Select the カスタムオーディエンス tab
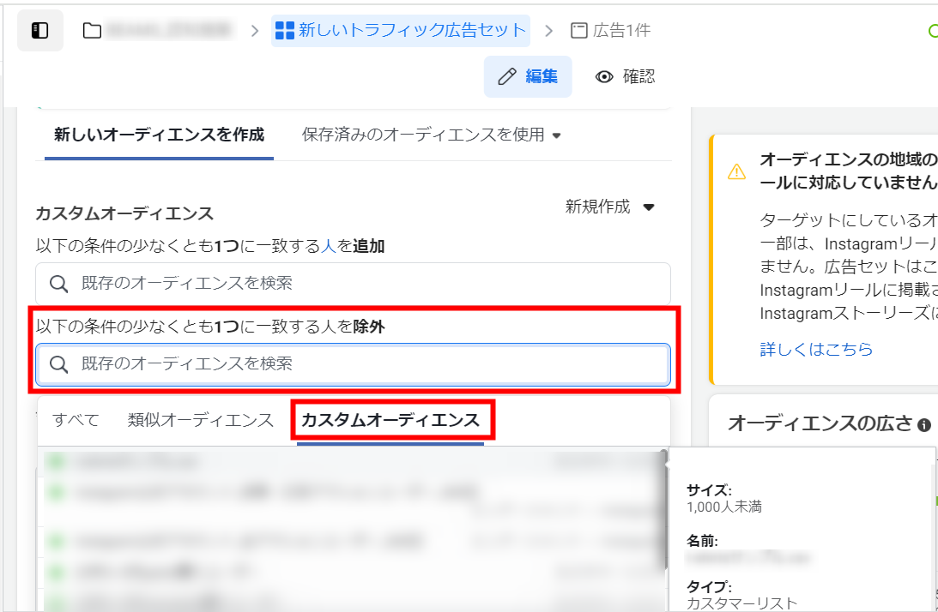Viewport: 938px width, 612px height. pos(390,420)
